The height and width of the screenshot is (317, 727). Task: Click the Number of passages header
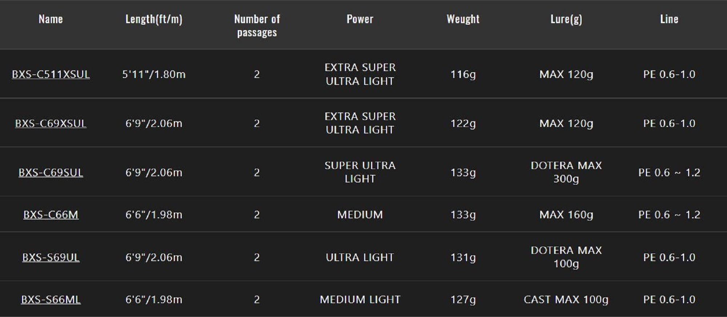tap(257, 25)
